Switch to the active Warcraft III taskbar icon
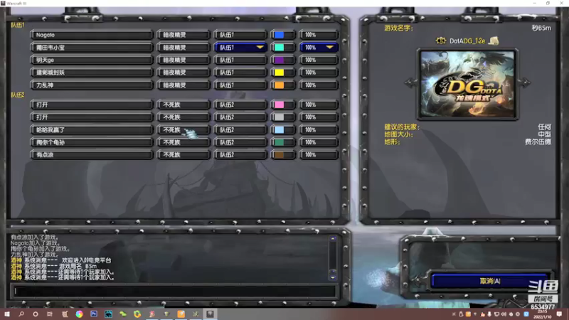This screenshot has width=569, height=320. (210, 314)
